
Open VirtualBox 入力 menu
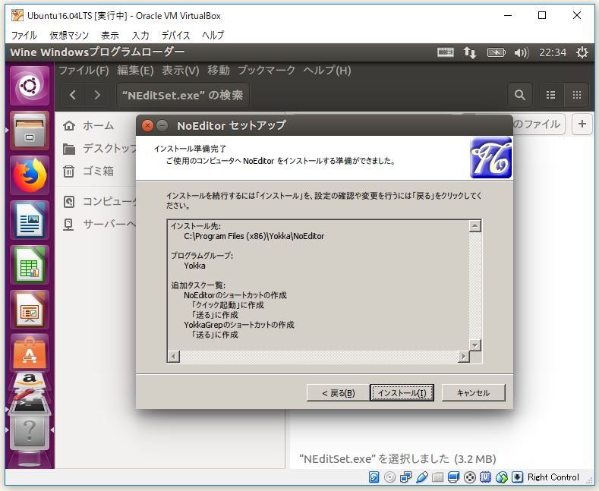140,35
